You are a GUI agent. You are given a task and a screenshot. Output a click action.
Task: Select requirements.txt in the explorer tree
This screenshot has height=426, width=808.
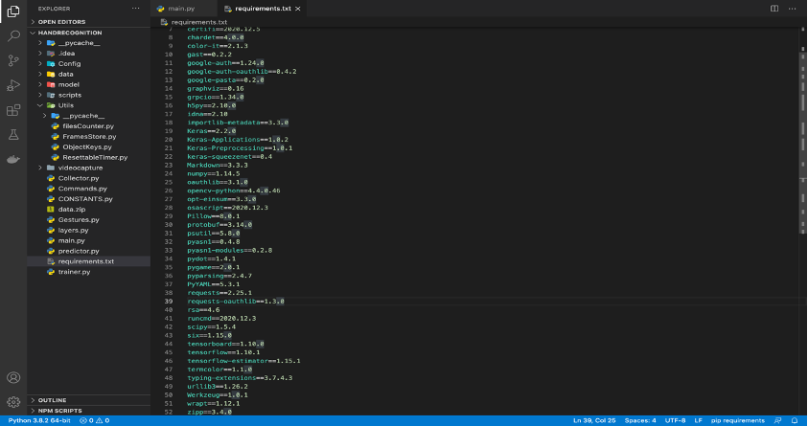[88, 261]
